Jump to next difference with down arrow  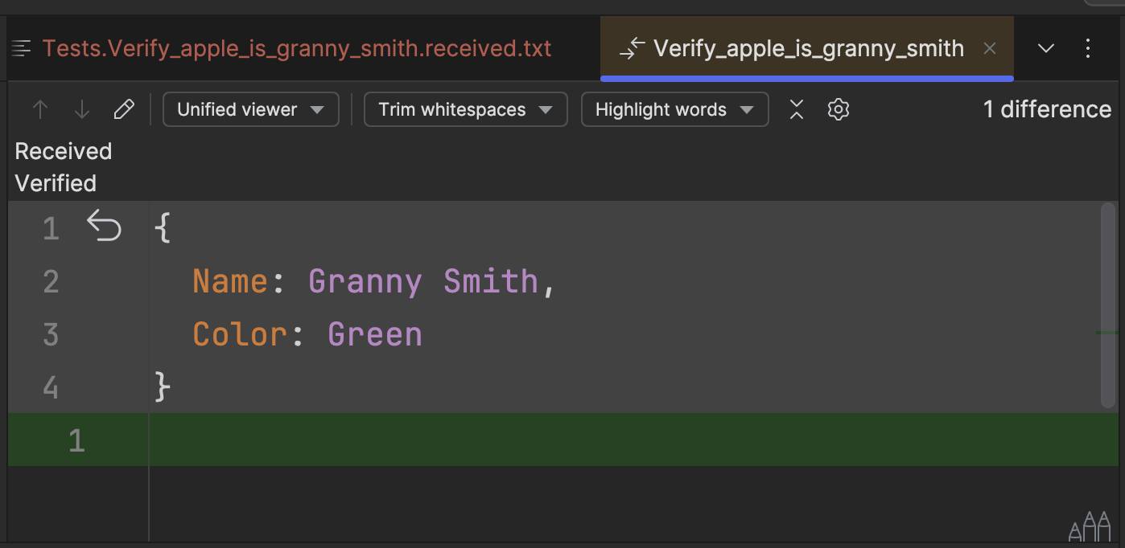tap(81, 109)
